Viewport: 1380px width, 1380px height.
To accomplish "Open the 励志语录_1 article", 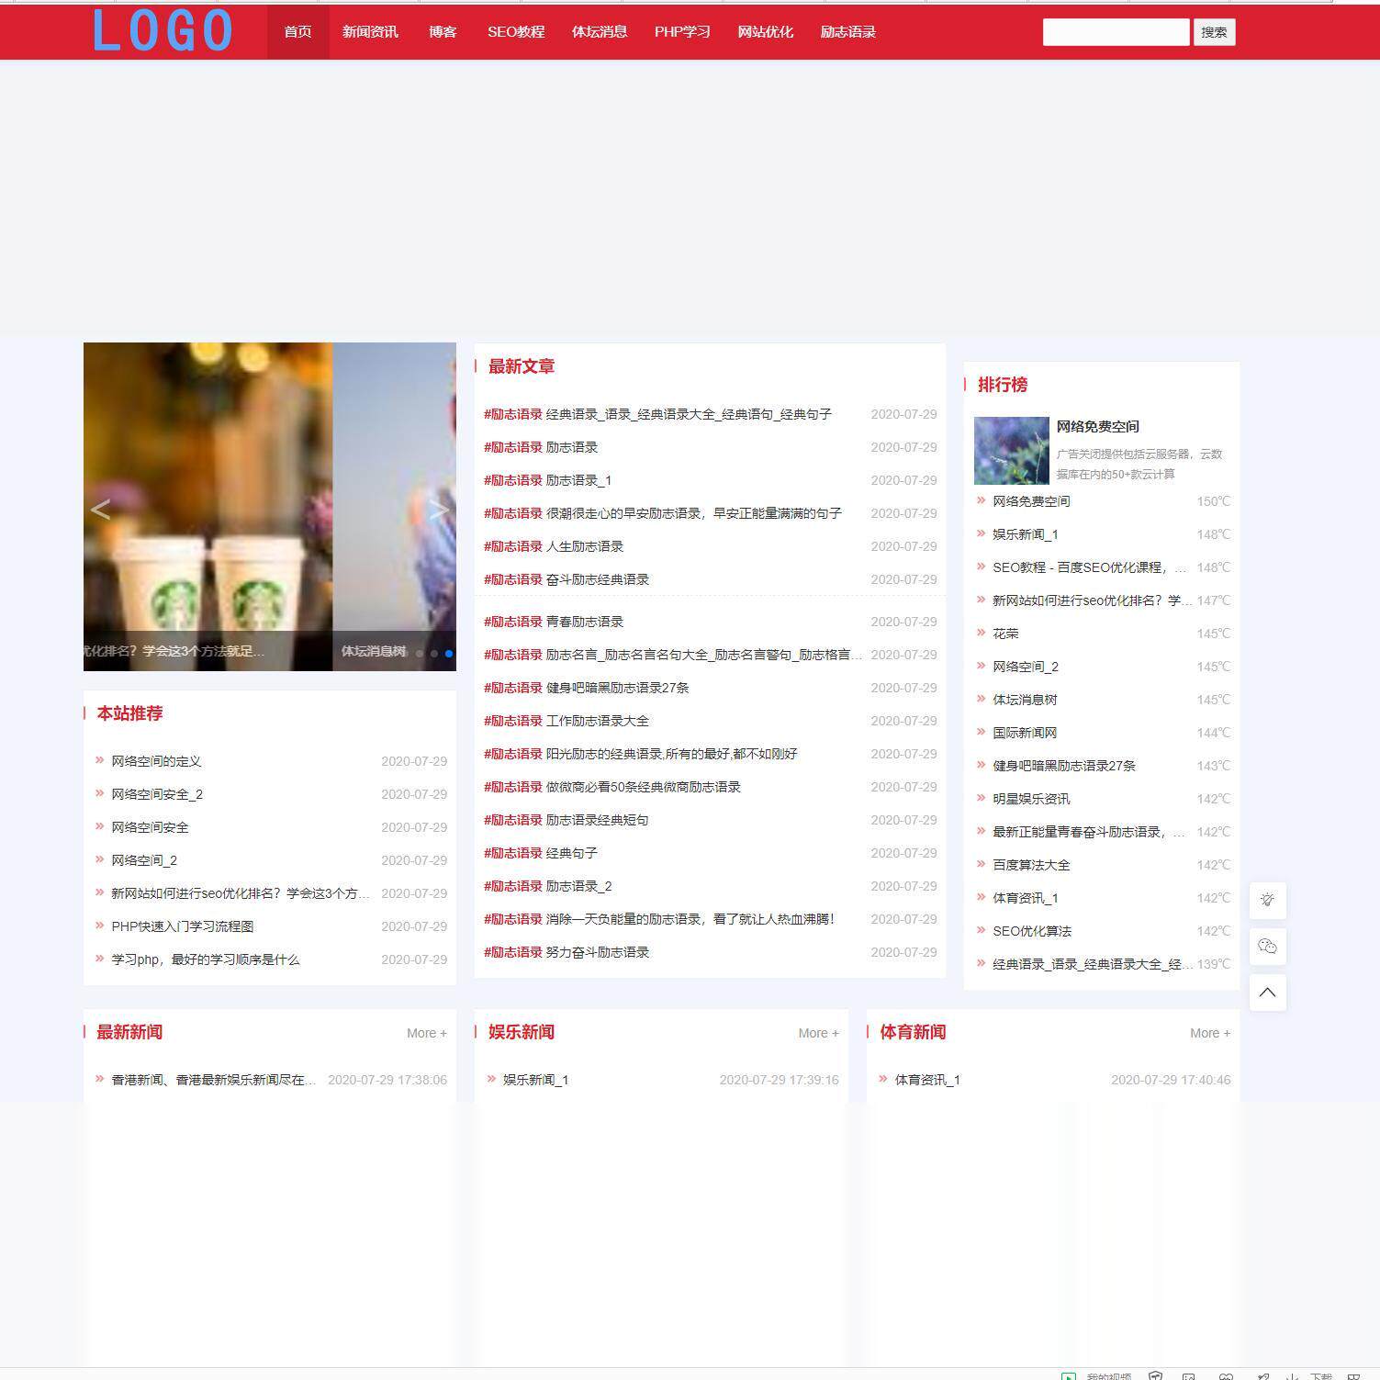I will click(x=578, y=480).
